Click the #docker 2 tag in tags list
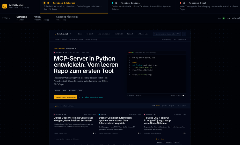Screen dimensions: 240x145 tap(160, 142)
